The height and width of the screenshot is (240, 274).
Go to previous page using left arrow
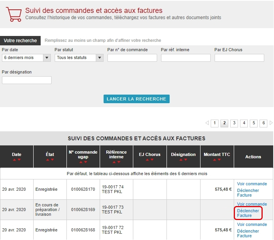[207, 123]
